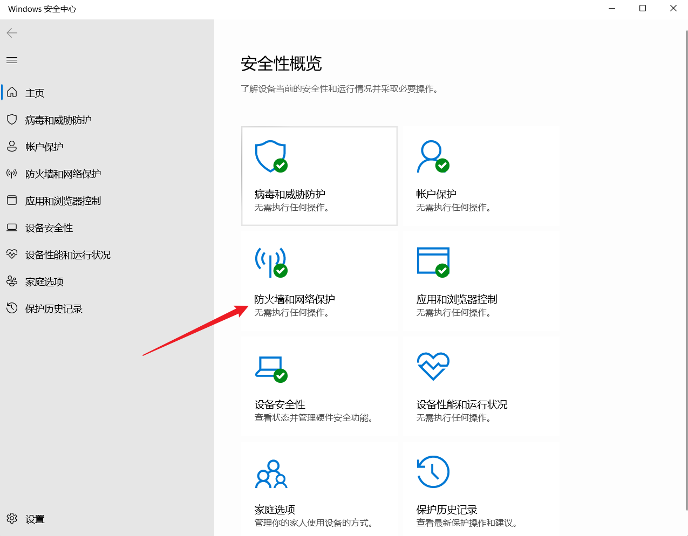Click text 查看最新保护操作和建议。
This screenshot has width=688, height=536.
[467, 523]
